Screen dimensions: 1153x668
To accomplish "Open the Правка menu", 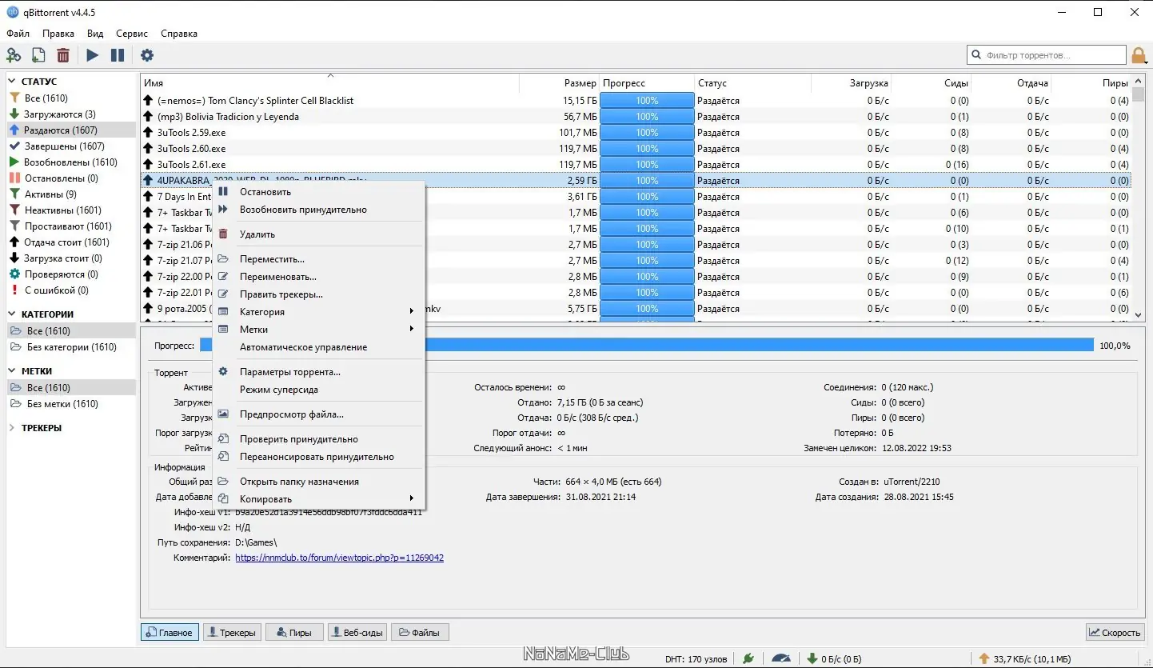I will [x=58, y=34].
